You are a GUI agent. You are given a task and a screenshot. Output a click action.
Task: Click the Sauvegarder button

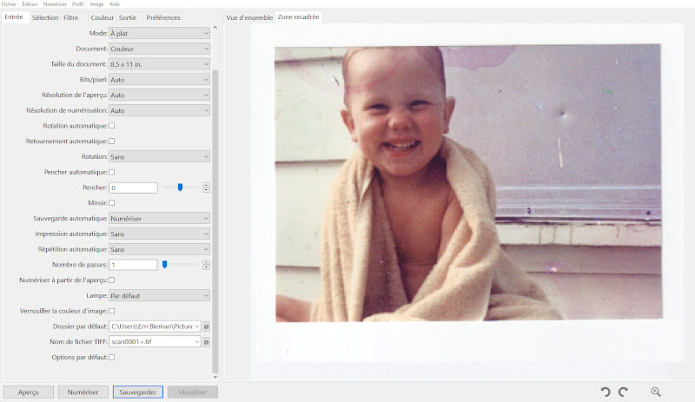[x=137, y=392]
